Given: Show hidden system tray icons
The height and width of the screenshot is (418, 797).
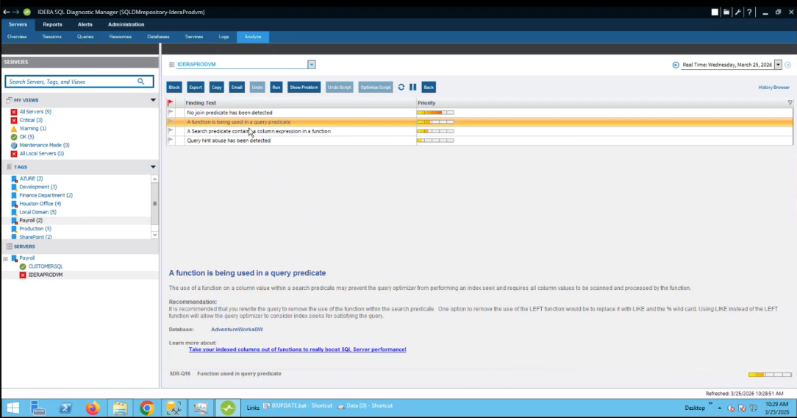Looking at the screenshot, I should pyautogui.click(x=719, y=408).
